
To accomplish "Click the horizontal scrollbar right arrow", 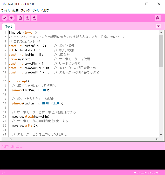I will pyautogui.click(x=157, y=139).
